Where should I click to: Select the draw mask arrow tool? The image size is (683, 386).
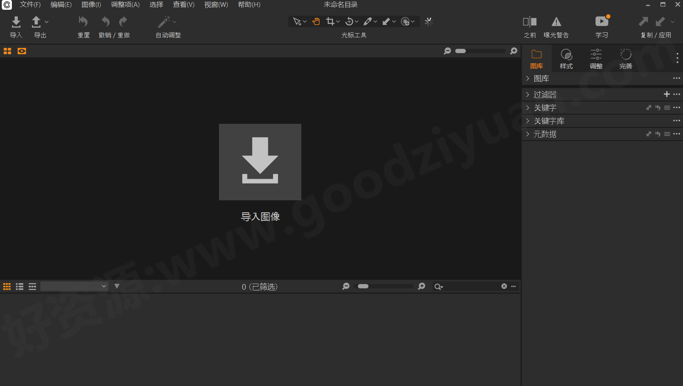[386, 21]
